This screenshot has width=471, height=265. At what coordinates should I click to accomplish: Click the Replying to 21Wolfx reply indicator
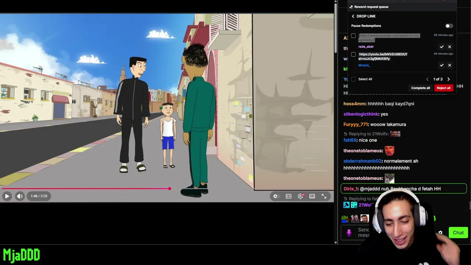[x=372, y=134]
